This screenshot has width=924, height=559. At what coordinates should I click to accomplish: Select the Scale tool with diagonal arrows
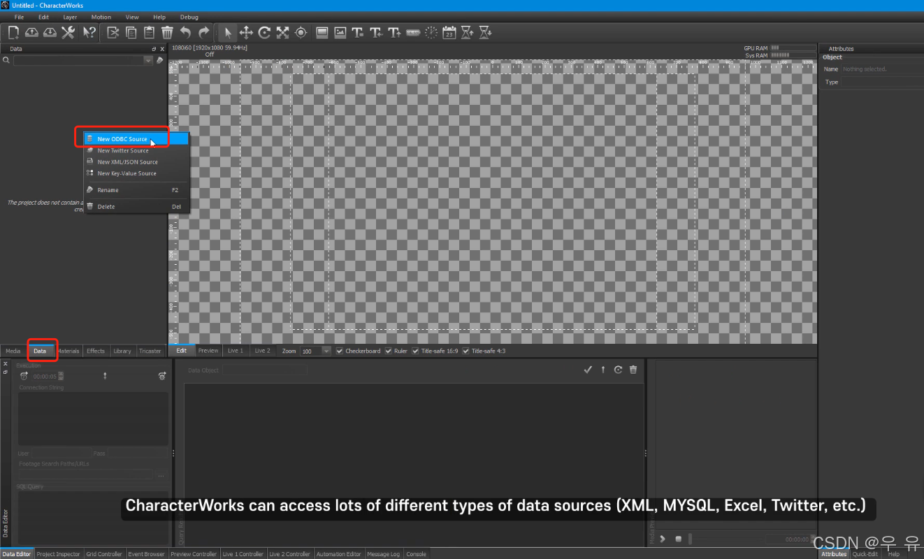pos(283,32)
